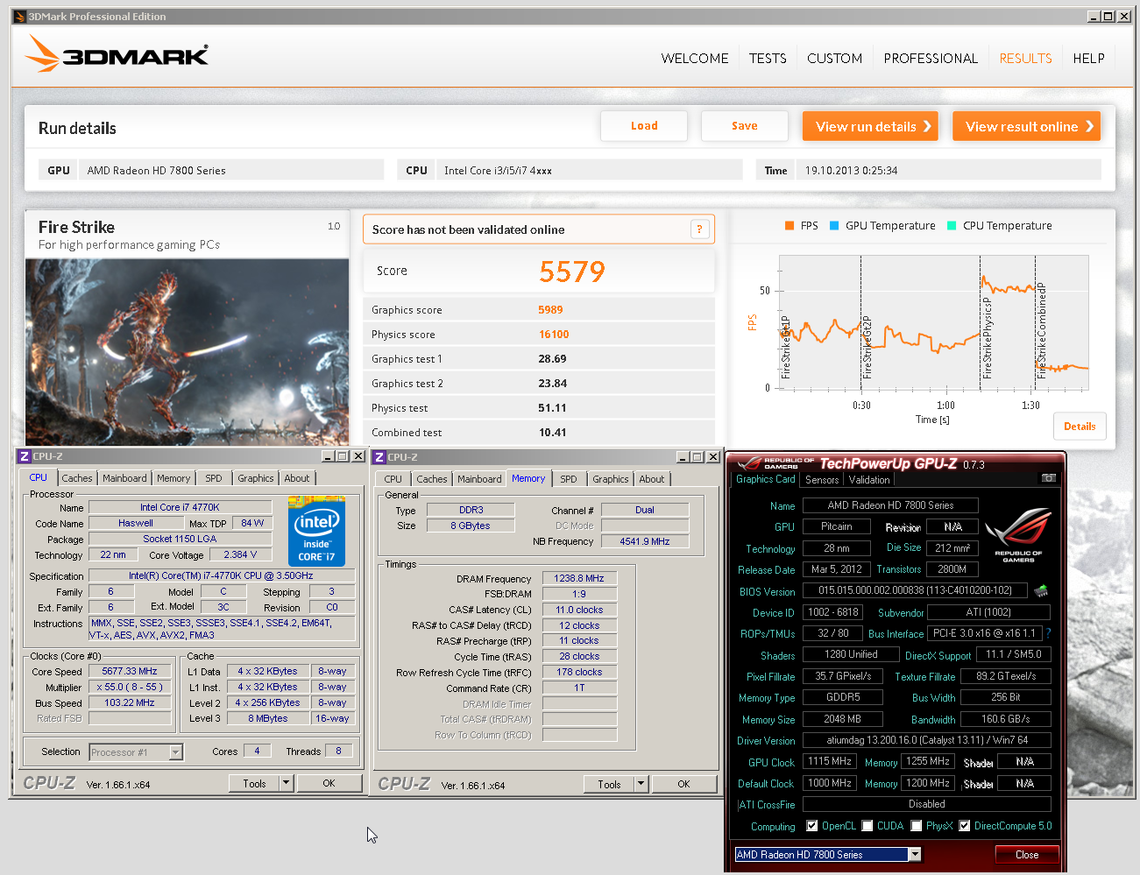Click the Load button in Run details

[x=644, y=126]
